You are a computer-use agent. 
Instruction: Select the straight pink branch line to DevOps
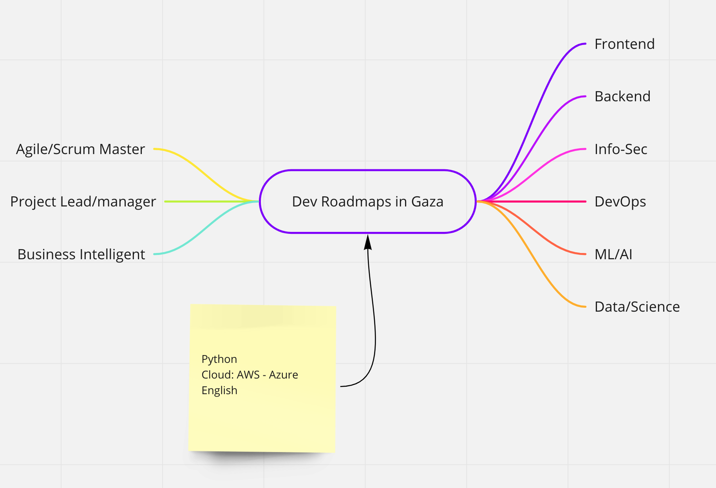541,201
